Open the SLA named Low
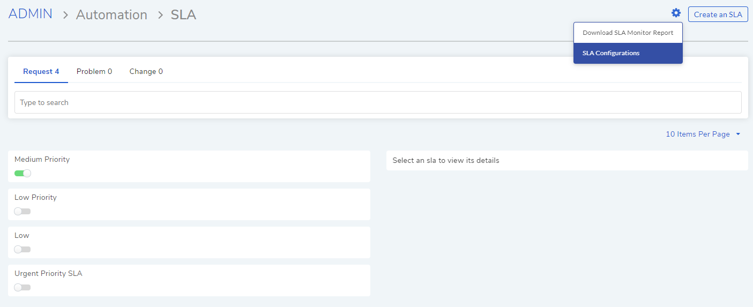This screenshot has width=753, height=307. coord(22,235)
